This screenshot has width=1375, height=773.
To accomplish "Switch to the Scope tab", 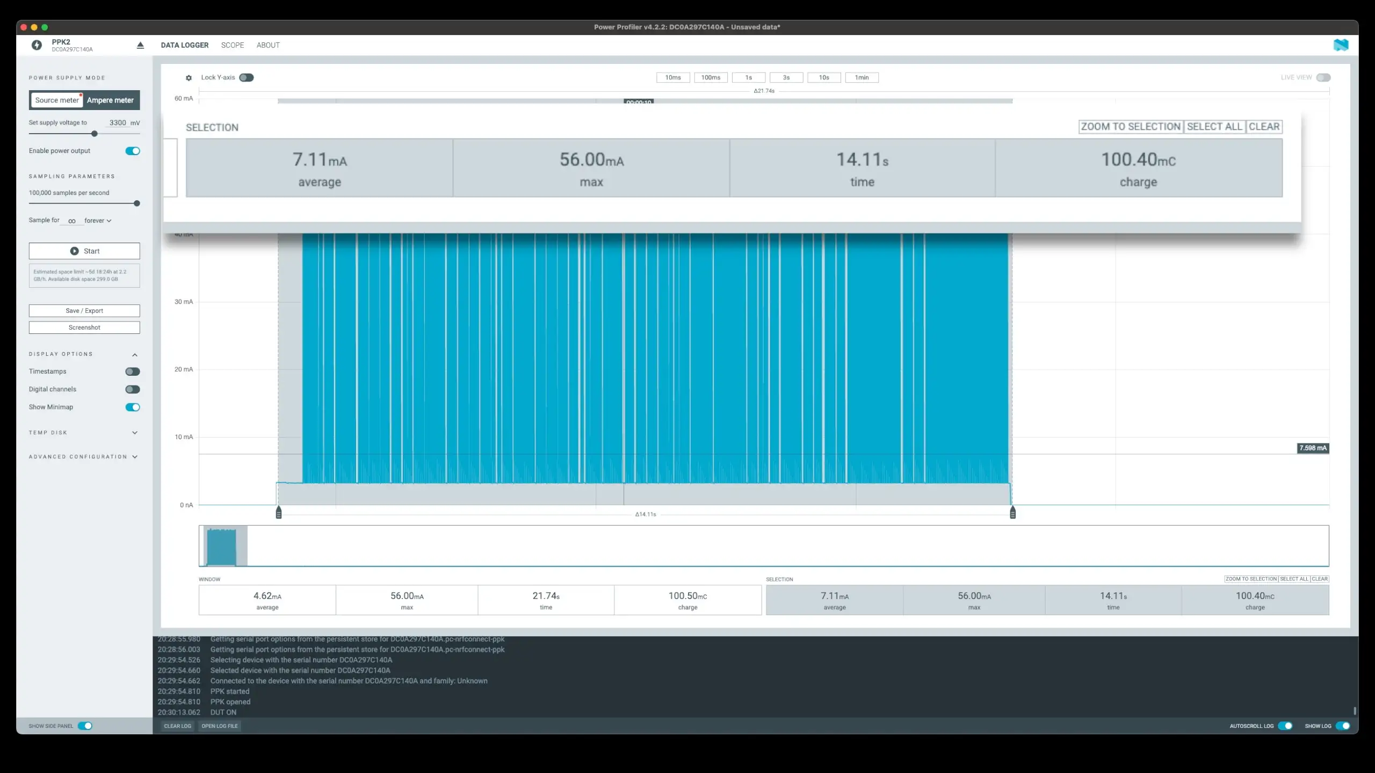I will pyautogui.click(x=232, y=45).
